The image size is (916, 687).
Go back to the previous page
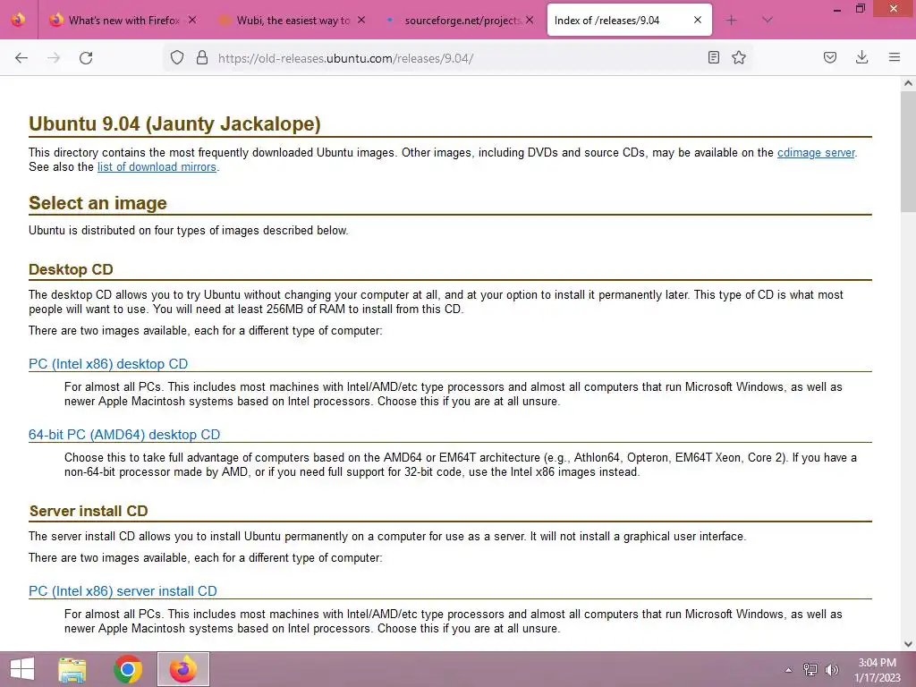click(x=21, y=58)
